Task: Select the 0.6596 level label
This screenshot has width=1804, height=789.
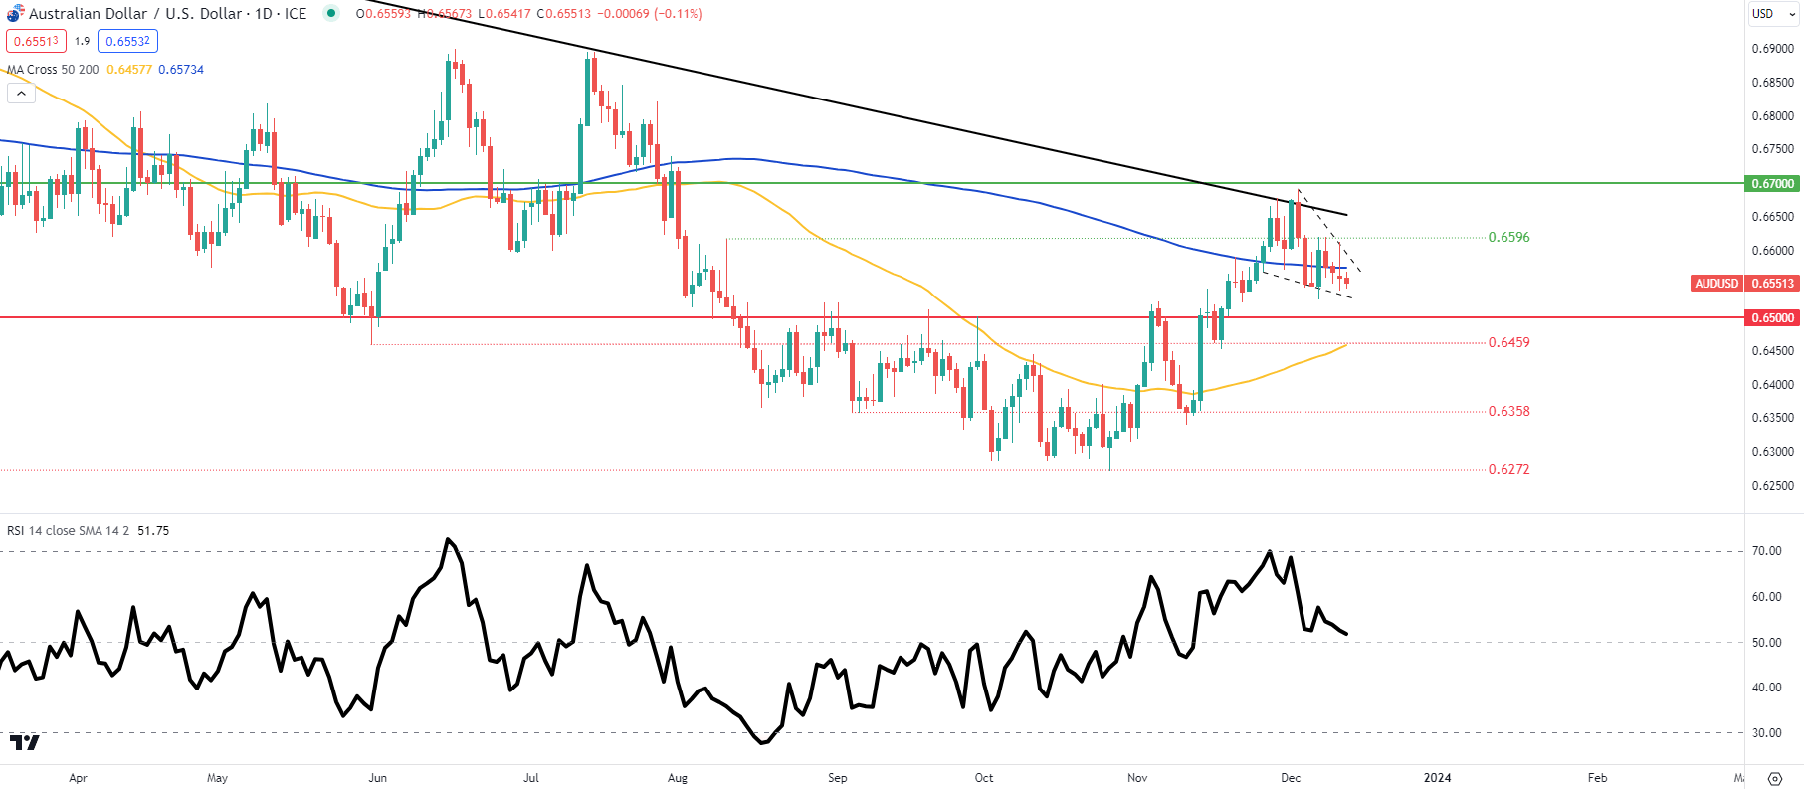Action: coord(1508,237)
